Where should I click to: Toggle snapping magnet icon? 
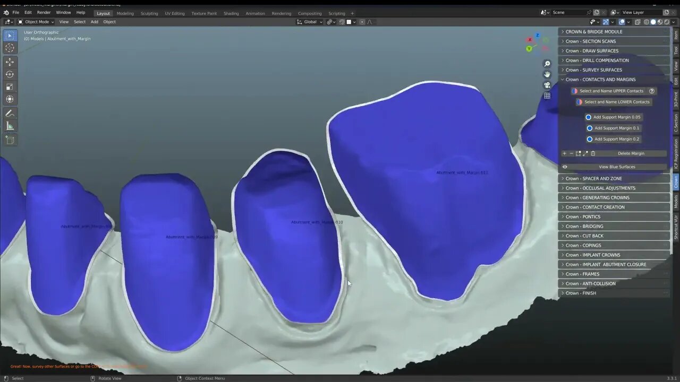342,22
